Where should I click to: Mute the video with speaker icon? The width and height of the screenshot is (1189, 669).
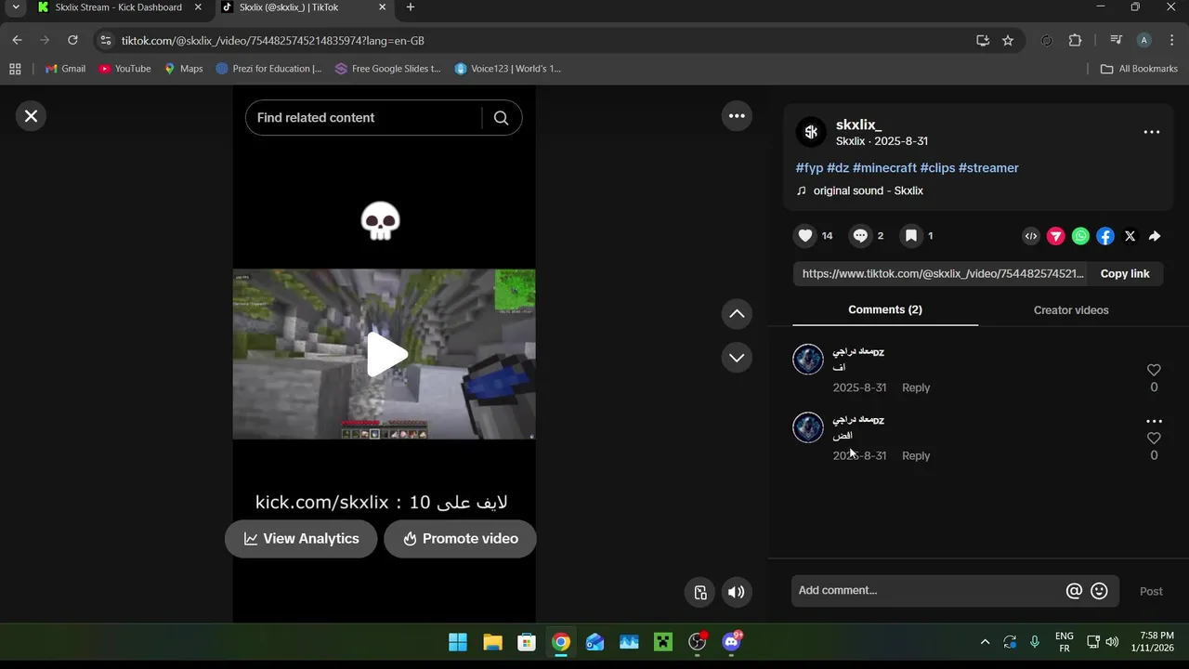point(737,592)
